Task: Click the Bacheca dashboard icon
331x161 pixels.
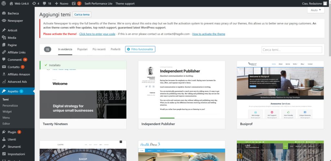Action: 4,13
